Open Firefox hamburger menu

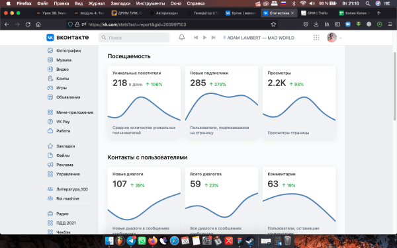pos(390,24)
